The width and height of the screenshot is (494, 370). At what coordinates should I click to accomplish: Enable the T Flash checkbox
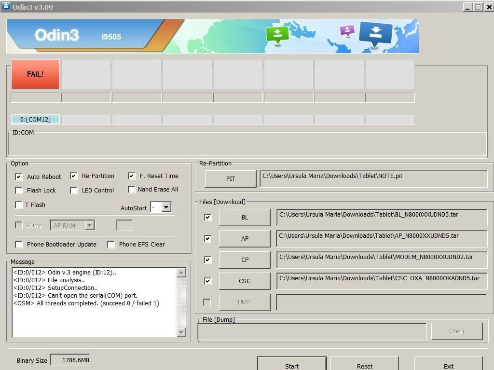(19, 205)
